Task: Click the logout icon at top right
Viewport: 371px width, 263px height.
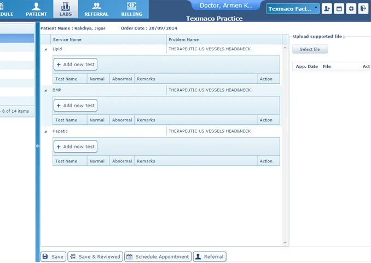Action: [364, 9]
